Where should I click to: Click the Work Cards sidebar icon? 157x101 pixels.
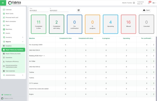(4, 14)
